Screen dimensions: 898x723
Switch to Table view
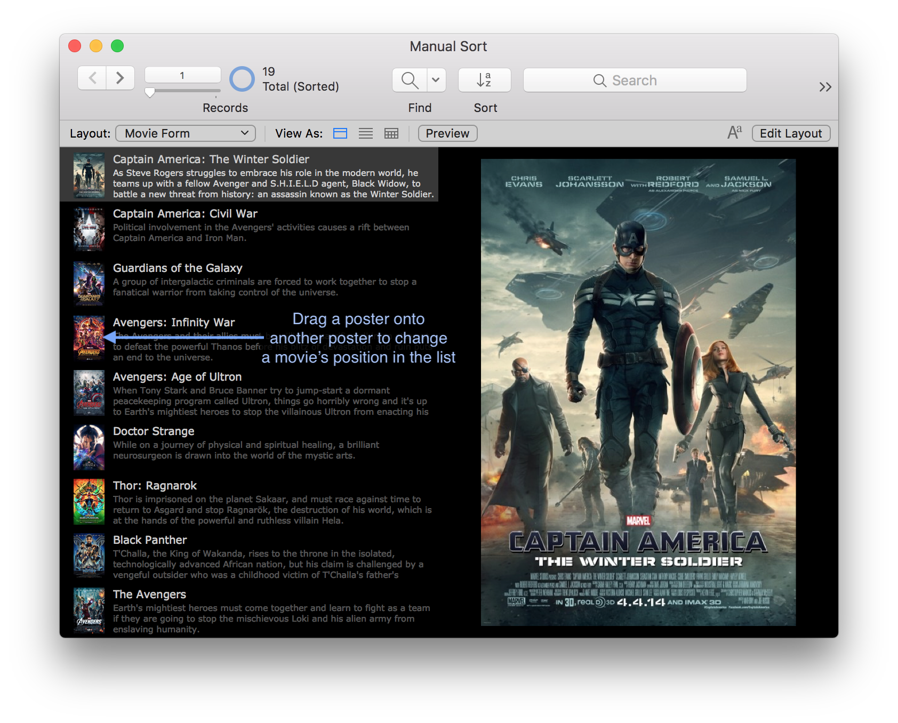click(391, 133)
